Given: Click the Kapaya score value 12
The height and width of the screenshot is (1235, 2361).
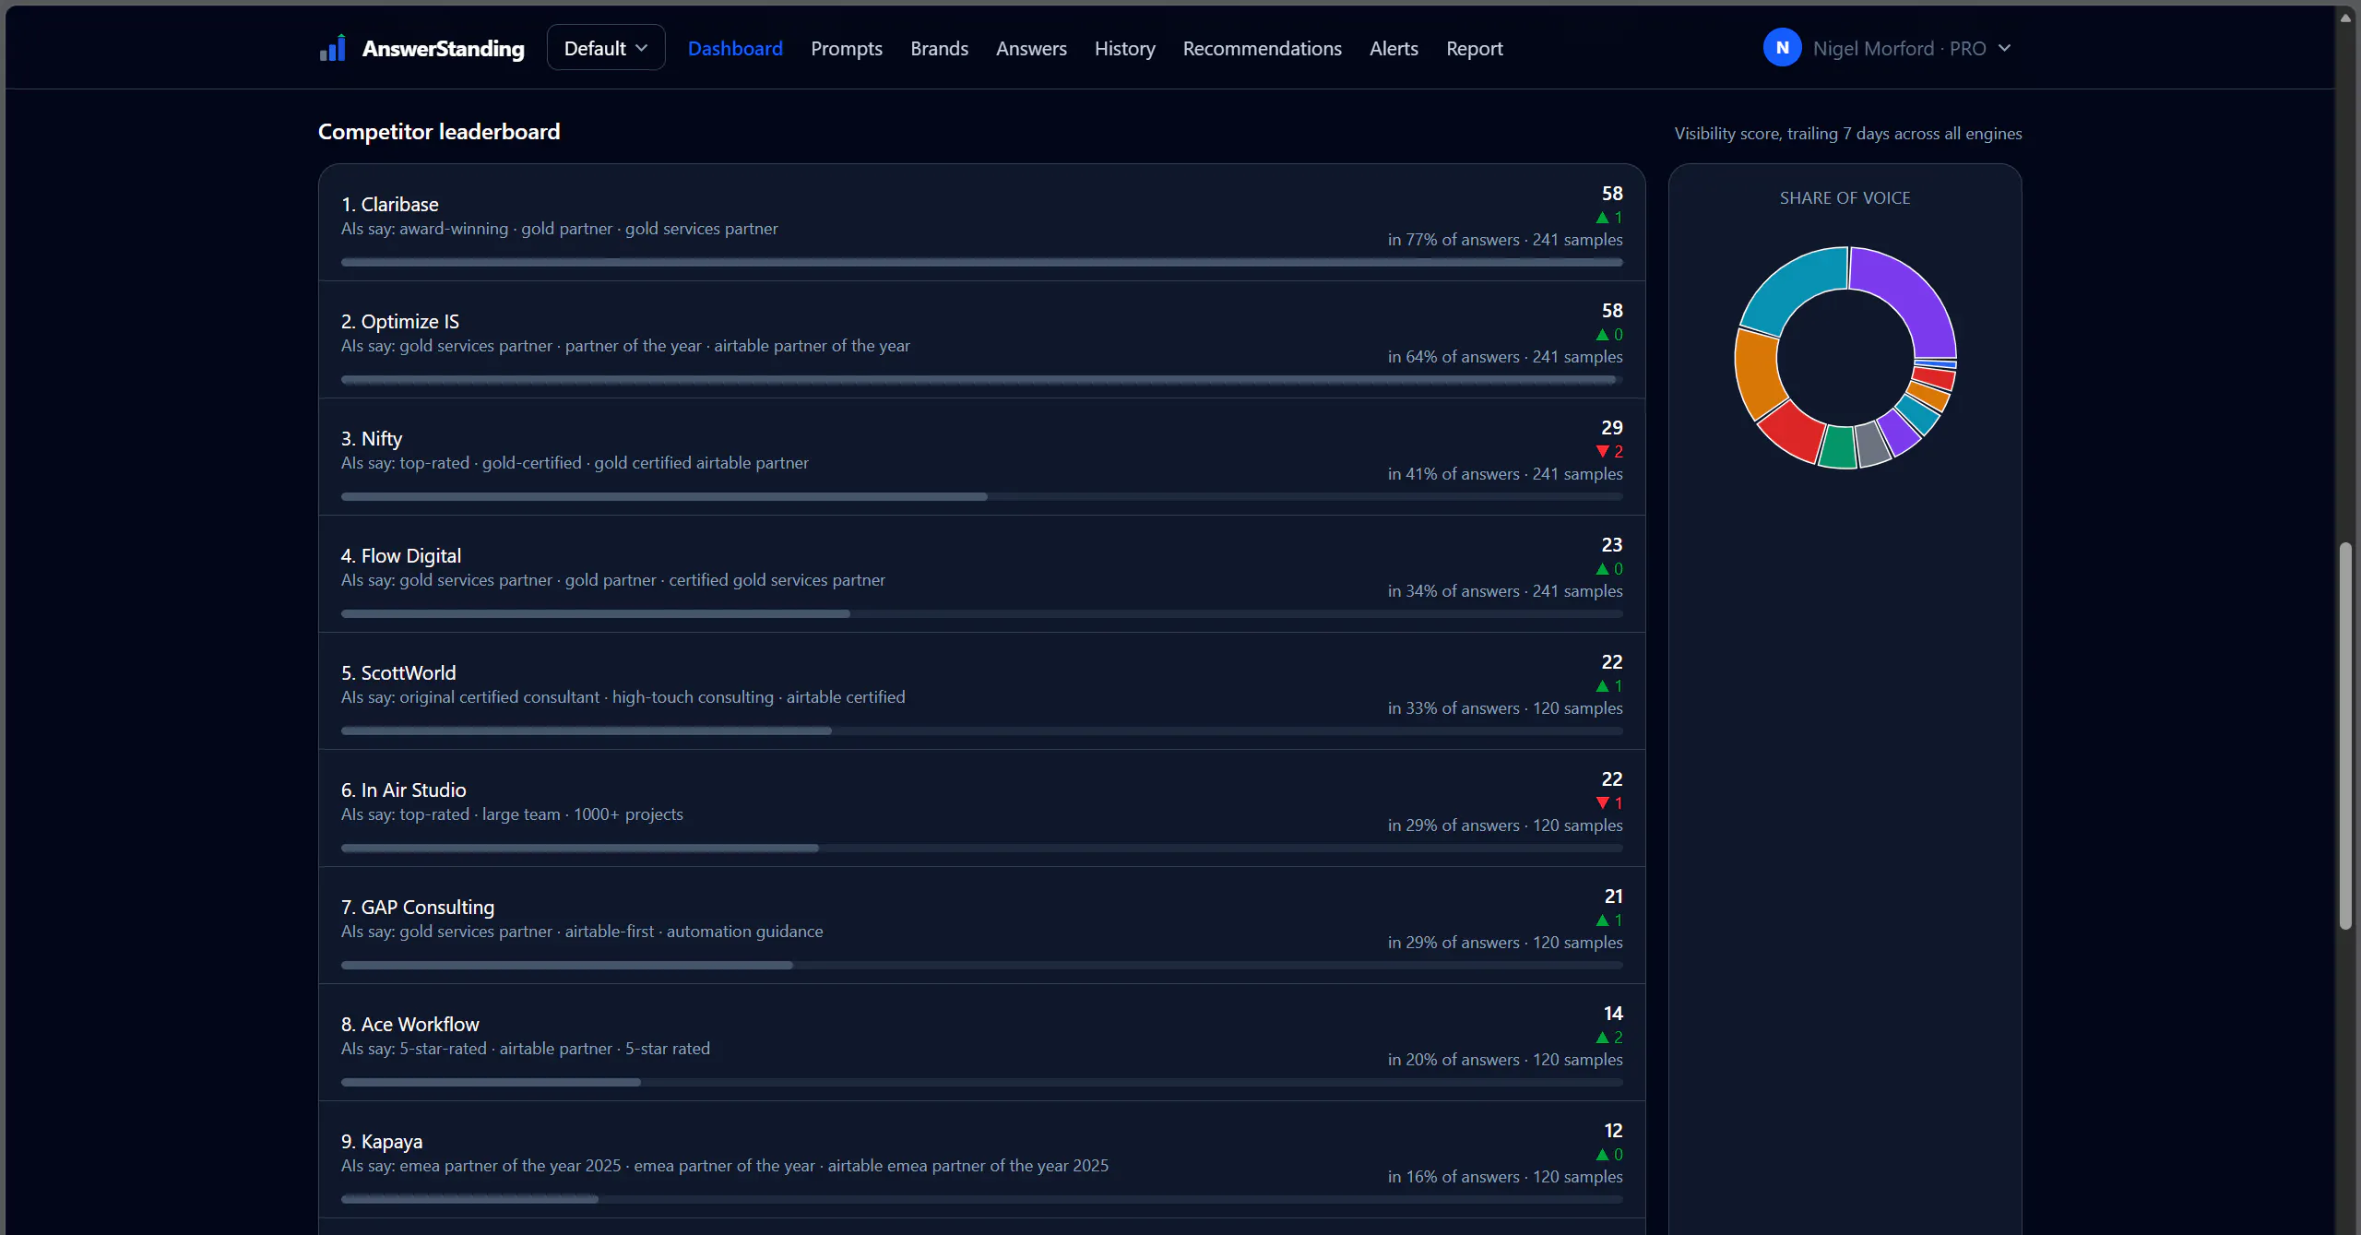Looking at the screenshot, I should [1613, 1131].
